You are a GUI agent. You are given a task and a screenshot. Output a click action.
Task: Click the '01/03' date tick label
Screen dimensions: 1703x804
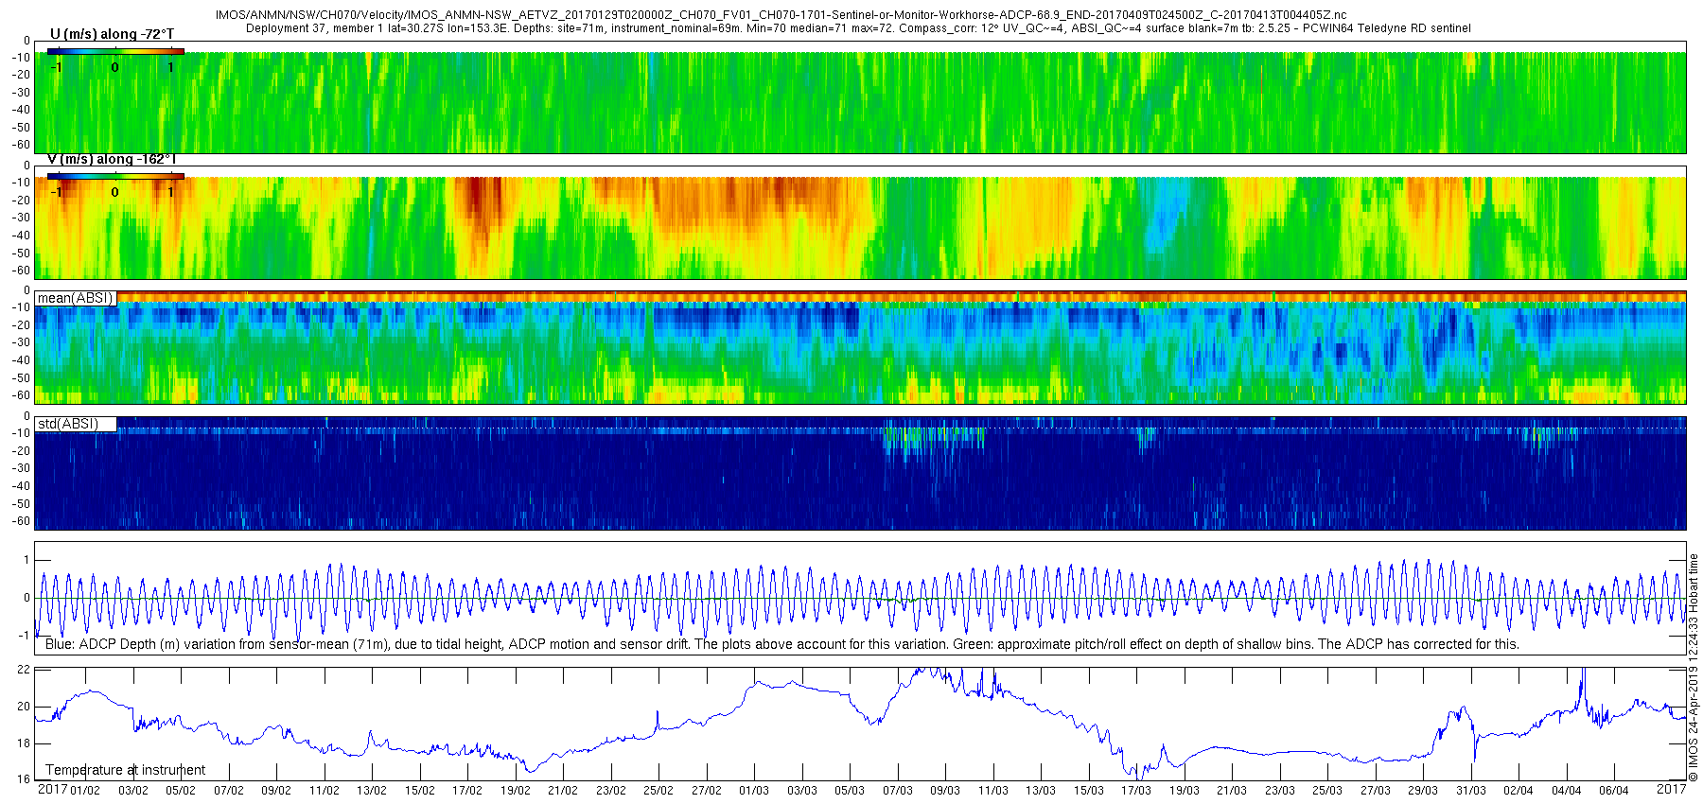click(754, 791)
